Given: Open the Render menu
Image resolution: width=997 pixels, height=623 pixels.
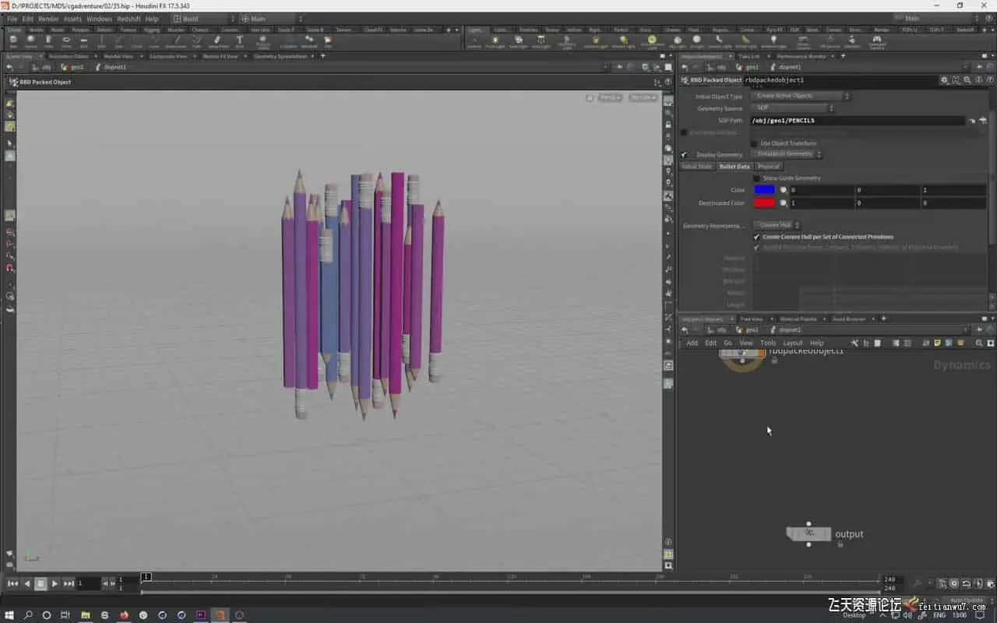Looking at the screenshot, I should pos(48,19).
